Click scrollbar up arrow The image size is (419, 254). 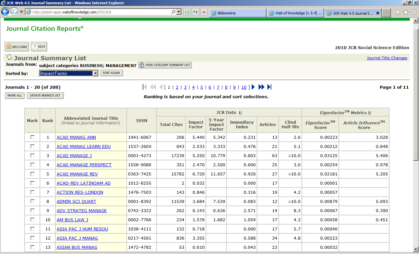point(416,21)
